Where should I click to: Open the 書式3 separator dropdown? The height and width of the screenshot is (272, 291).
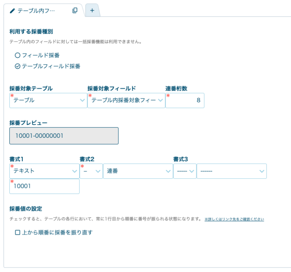pos(184,171)
